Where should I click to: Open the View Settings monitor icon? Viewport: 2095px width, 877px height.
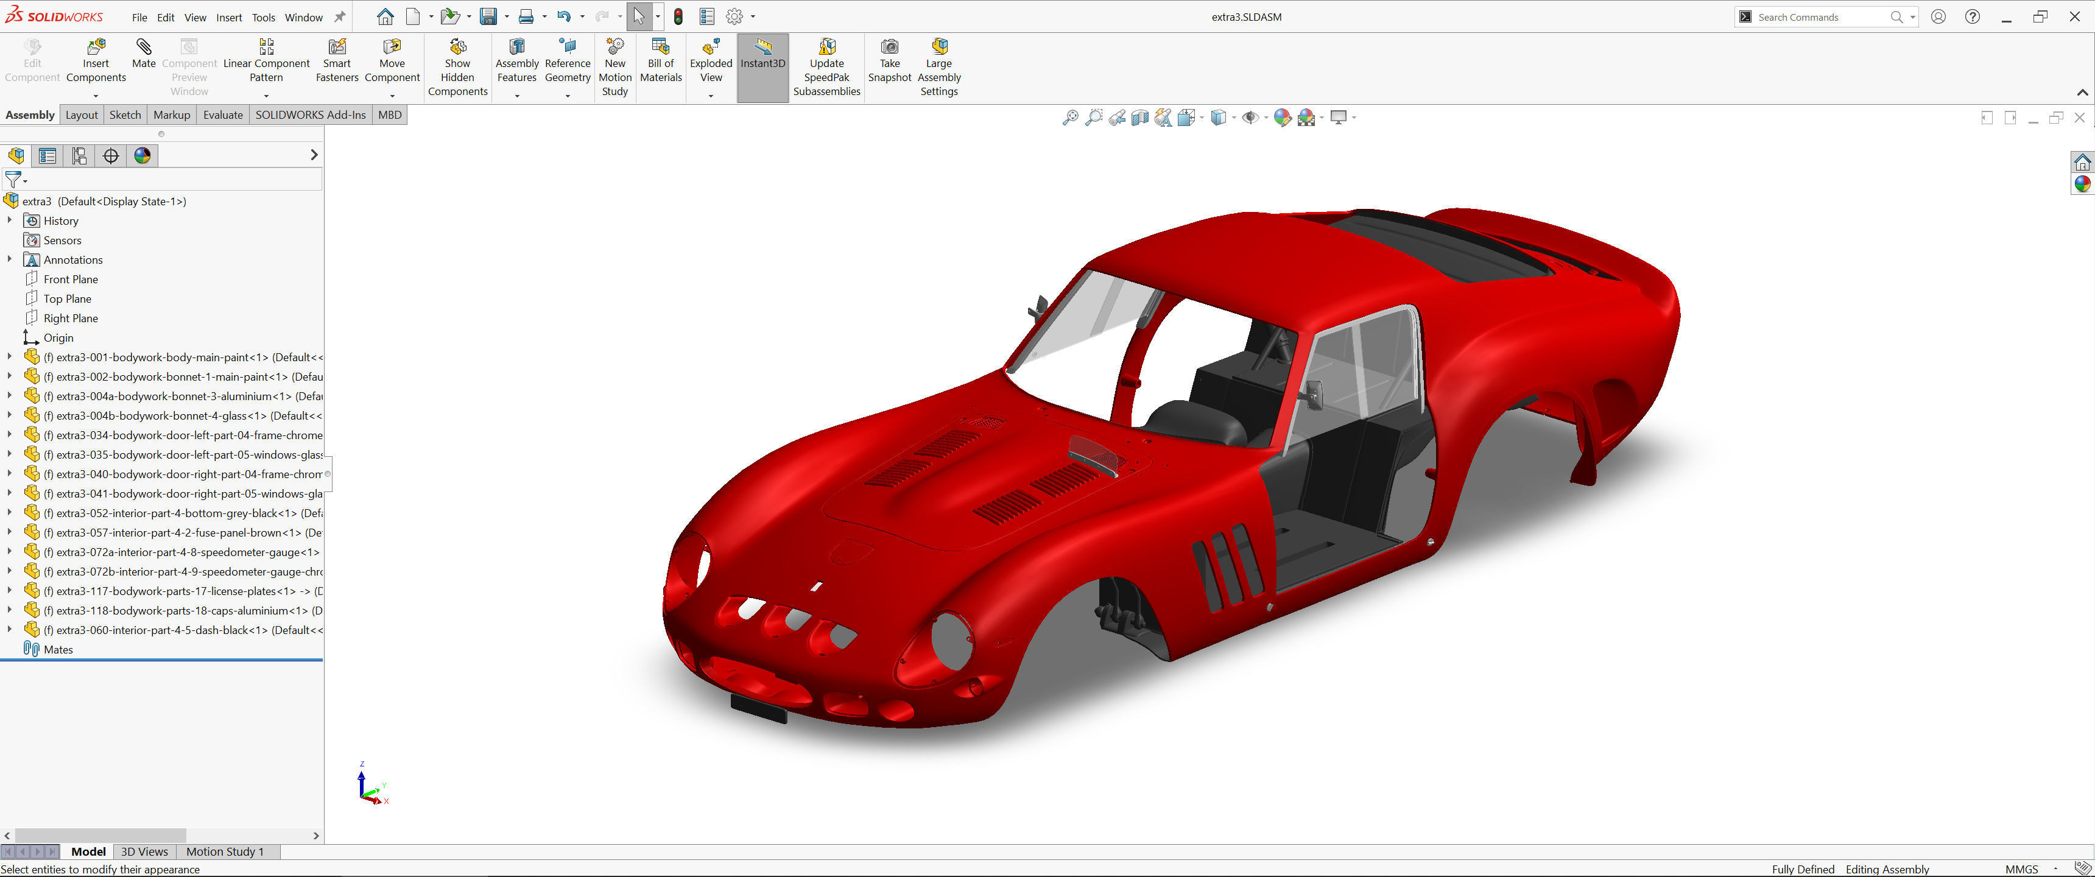pos(1339,118)
